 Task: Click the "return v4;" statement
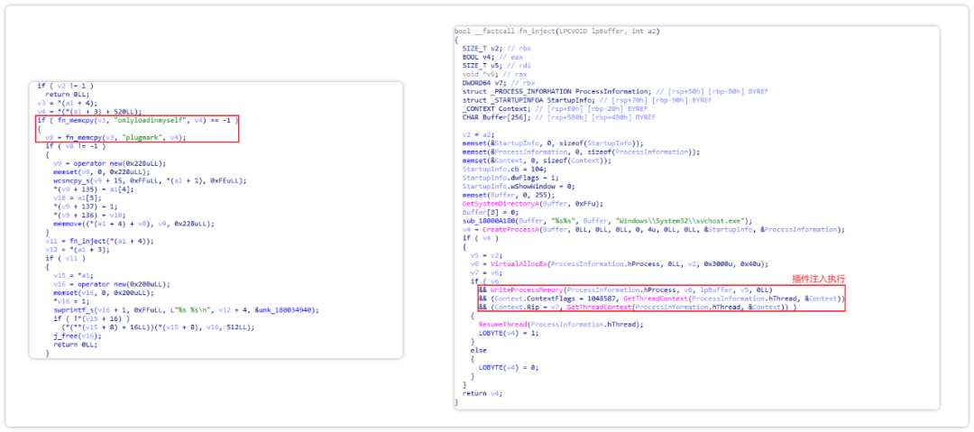[x=483, y=393]
